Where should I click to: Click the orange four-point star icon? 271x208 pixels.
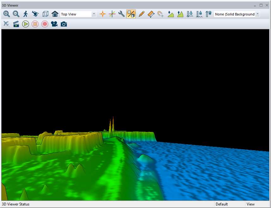[x=102, y=14]
